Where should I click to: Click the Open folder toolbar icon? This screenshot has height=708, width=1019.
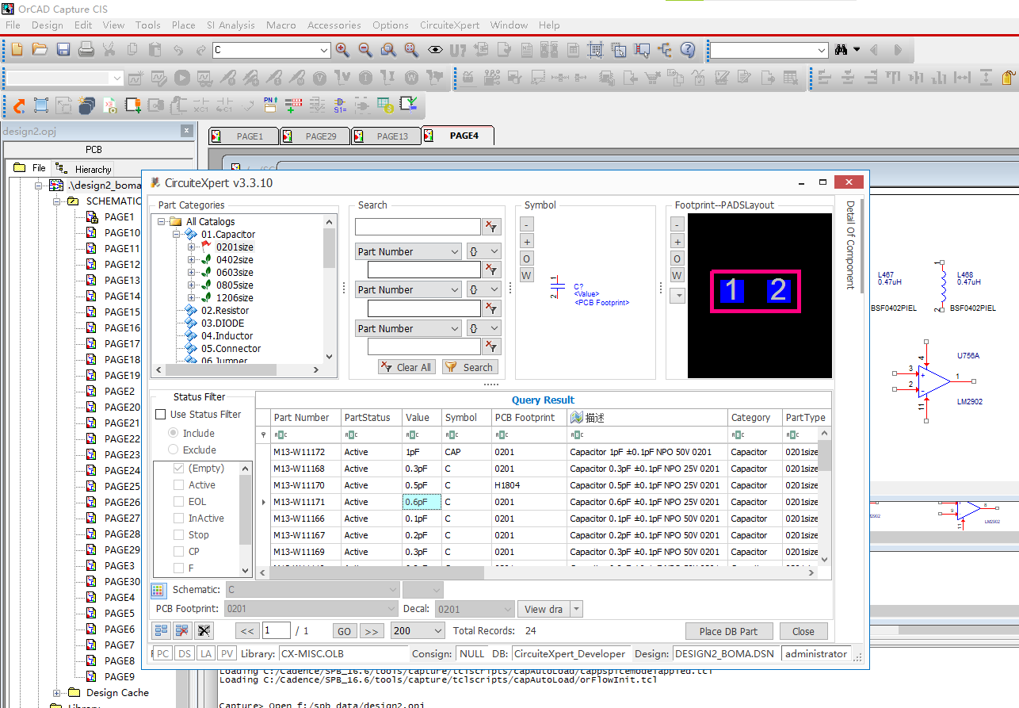point(40,50)
